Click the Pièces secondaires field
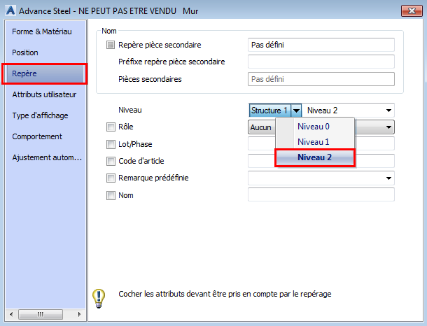This screenshot has height=326, width=427. (x=321, y=79)
